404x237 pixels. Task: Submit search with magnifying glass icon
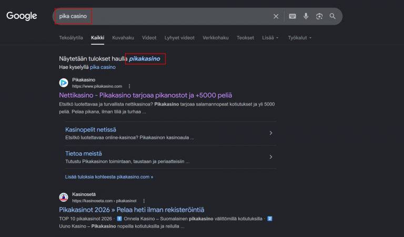point(332,16)
